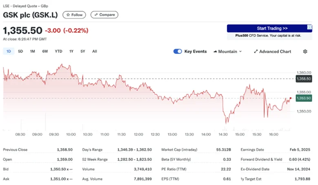Click the Compare button
318x185 pixels.
pyautogui.click(x=104, y=15)
